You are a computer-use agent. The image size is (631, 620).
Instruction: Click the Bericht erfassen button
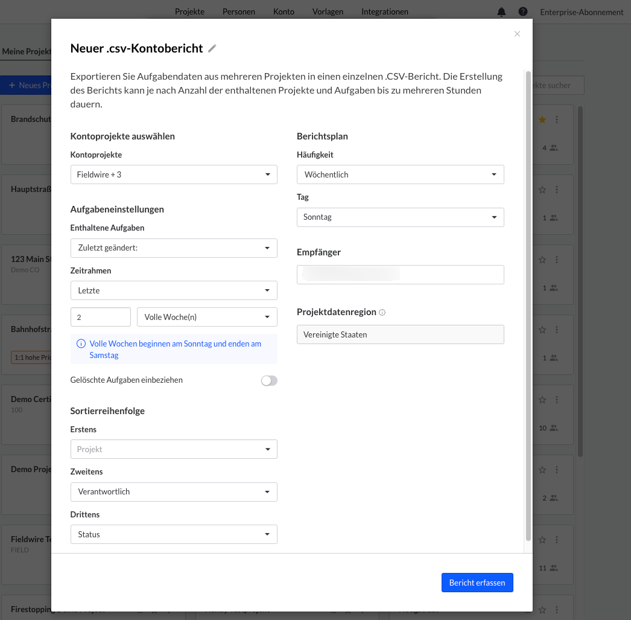coord(477,583)
